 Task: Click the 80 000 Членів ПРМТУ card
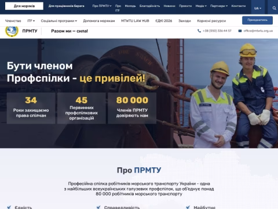(x=132, y=108)
